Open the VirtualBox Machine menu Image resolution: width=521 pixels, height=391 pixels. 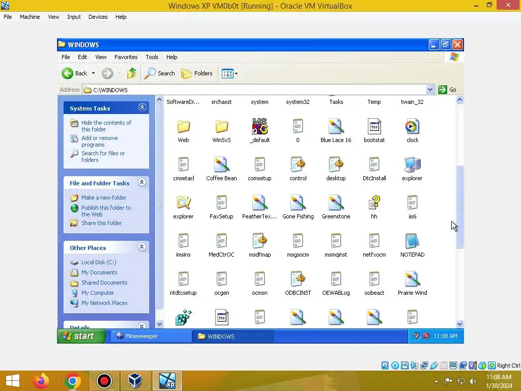click(x=30, y=17)
